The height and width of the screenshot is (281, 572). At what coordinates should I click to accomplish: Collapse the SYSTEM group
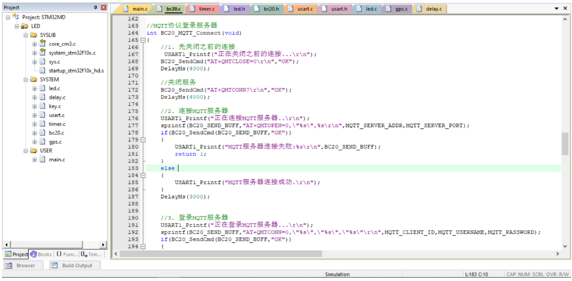(x=26, y=79)
